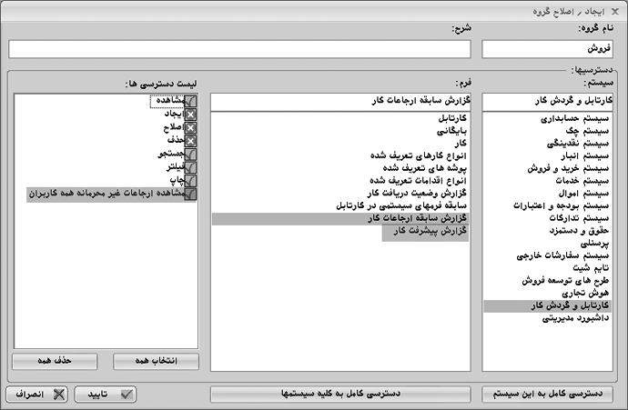
Task: Toggle the ایجاد access checkbox
Action: (x=190, y=115)
